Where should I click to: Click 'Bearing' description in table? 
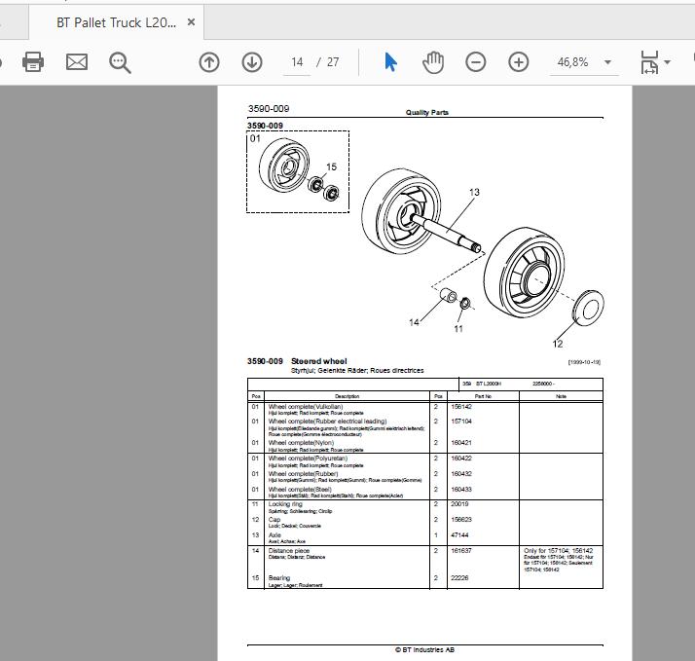click(279, 577)
